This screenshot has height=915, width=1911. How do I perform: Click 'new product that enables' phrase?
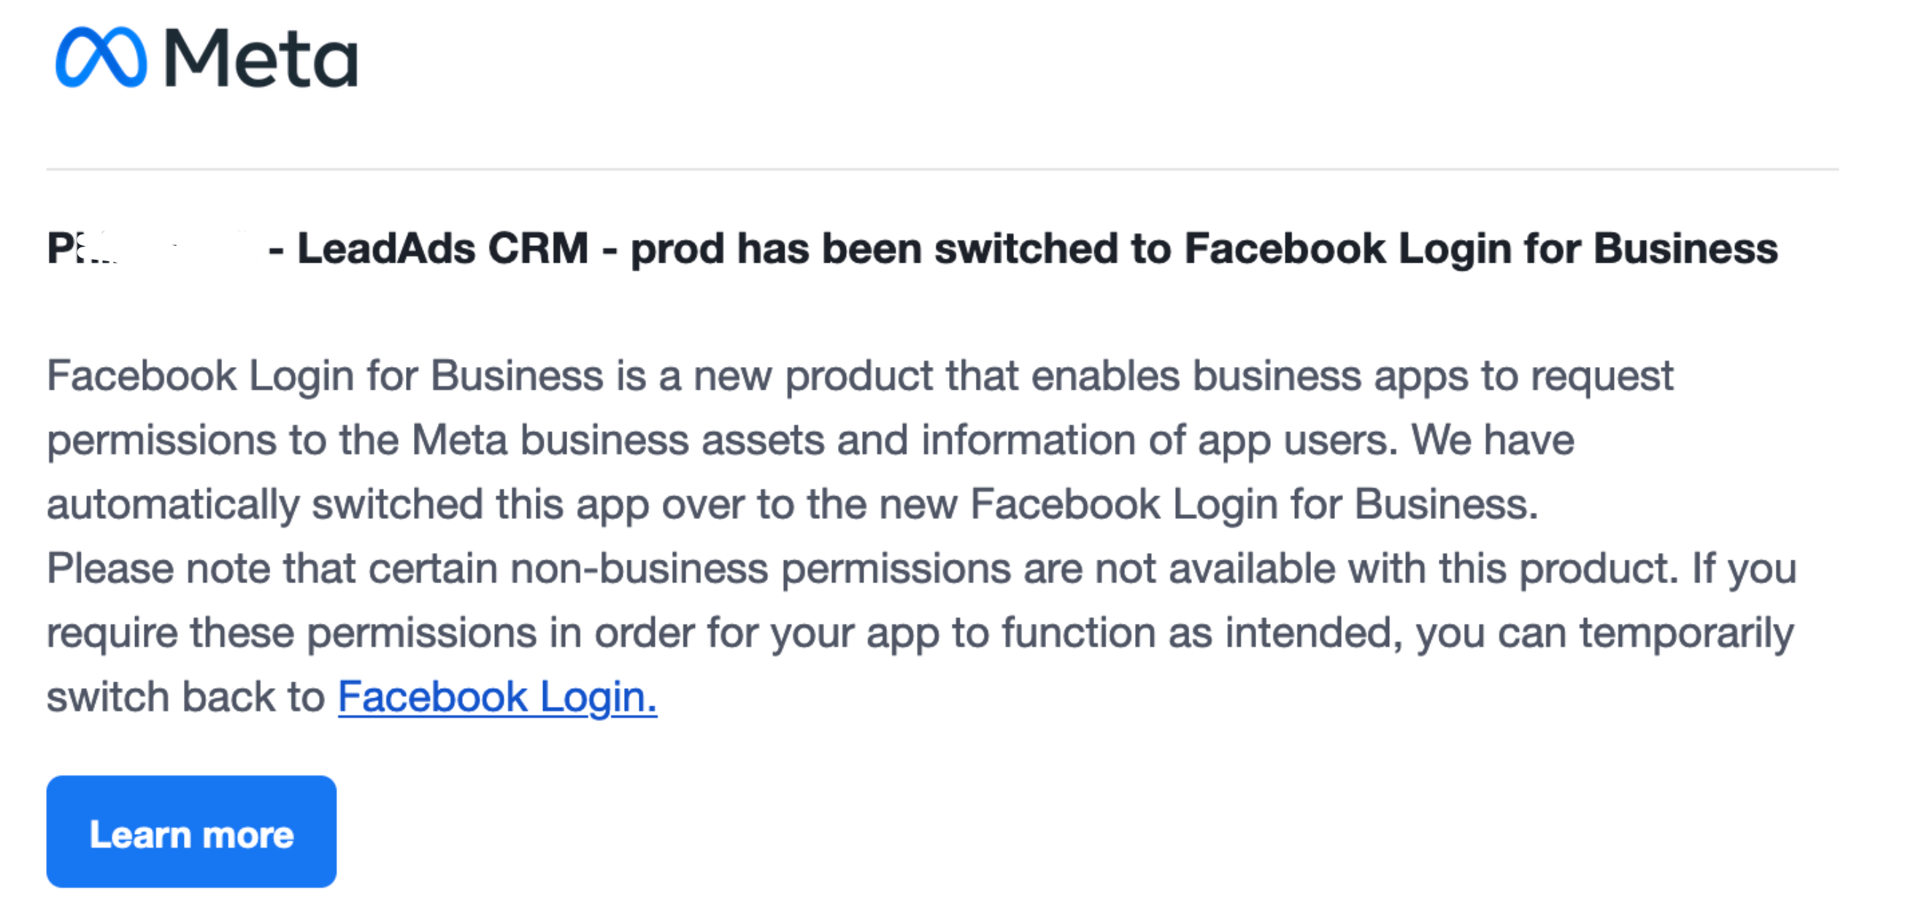pos(937,375)
